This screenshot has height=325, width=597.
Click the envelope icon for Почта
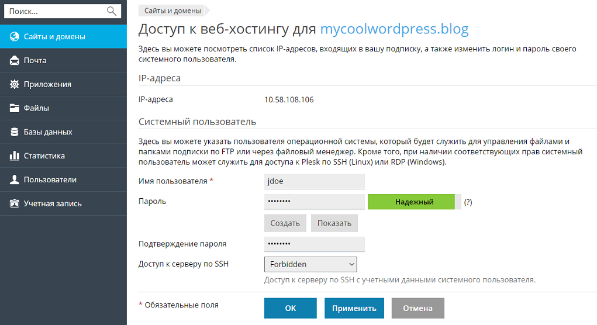point(15,61)
